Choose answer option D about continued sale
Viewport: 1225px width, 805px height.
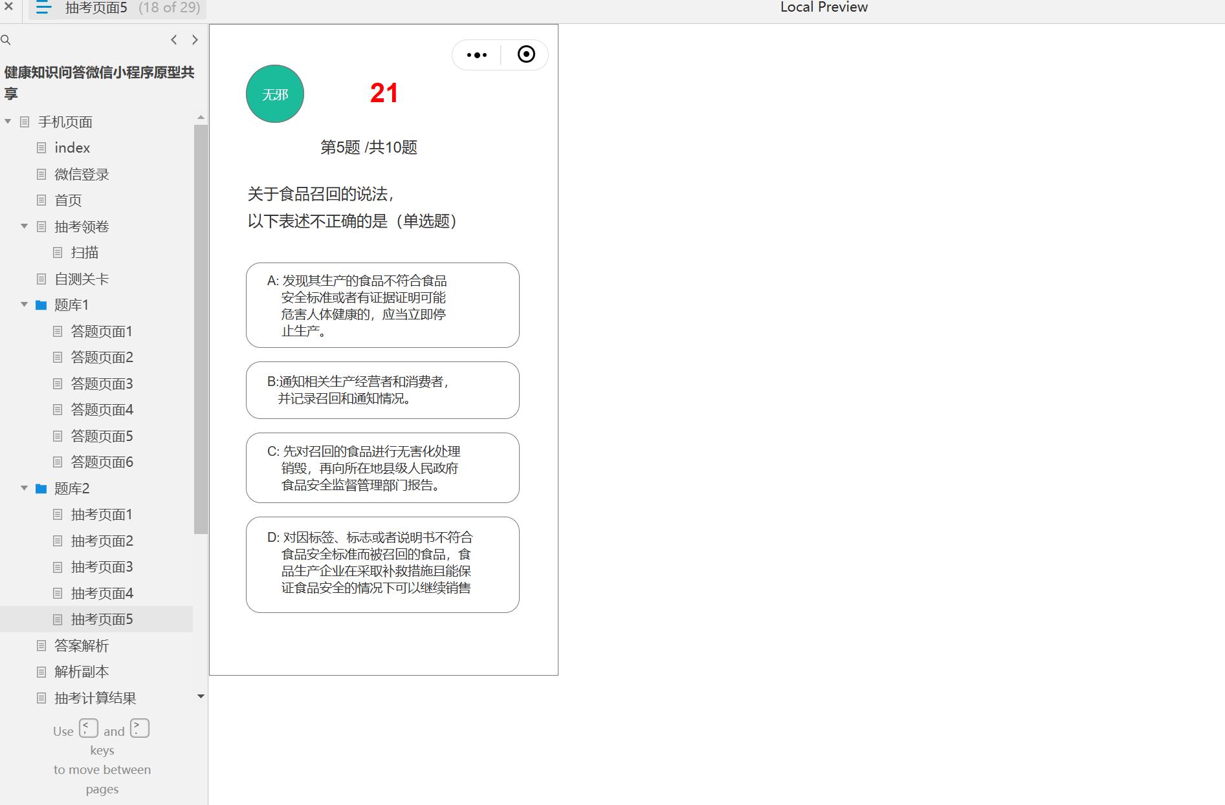coord(382,564)
